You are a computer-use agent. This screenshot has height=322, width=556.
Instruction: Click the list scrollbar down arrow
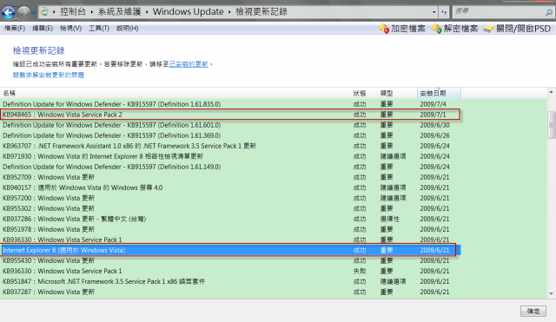click(x=551, y=293)
